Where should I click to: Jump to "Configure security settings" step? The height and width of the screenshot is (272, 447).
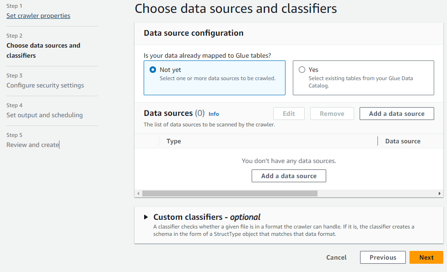coord(45,85)
